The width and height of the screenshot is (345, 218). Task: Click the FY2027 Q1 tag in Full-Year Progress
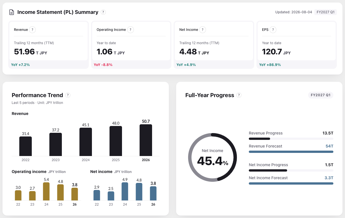click(x=321, y=95)
